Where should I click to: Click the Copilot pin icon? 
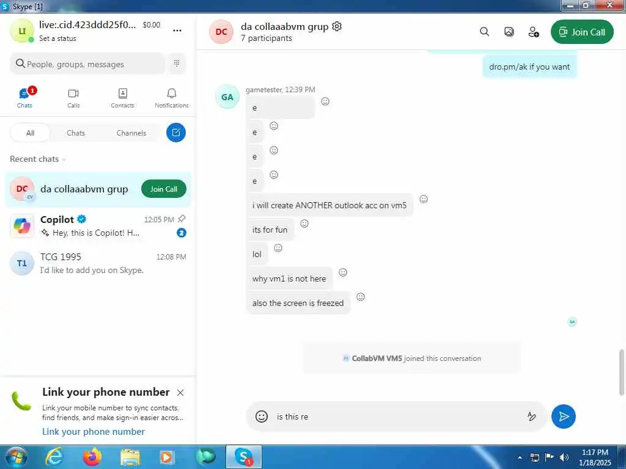coord(182,219)
